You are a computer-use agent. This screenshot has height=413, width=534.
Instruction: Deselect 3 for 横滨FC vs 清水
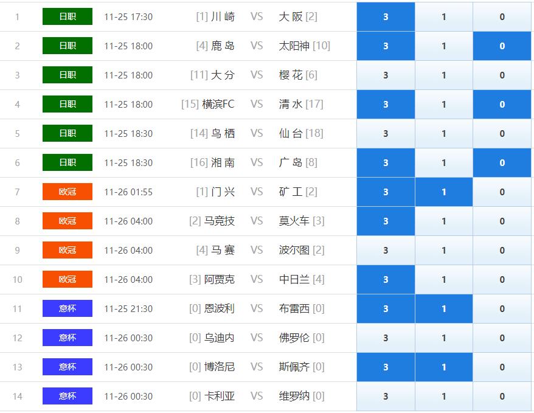pos(386,105)
